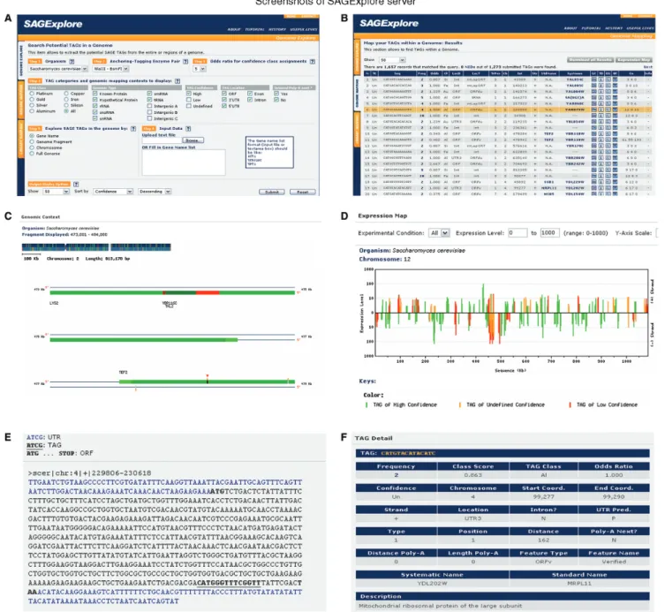
Task: Click the first blue icon in YAL064W row
Action: pyautogui.click(x=594, y=91)
